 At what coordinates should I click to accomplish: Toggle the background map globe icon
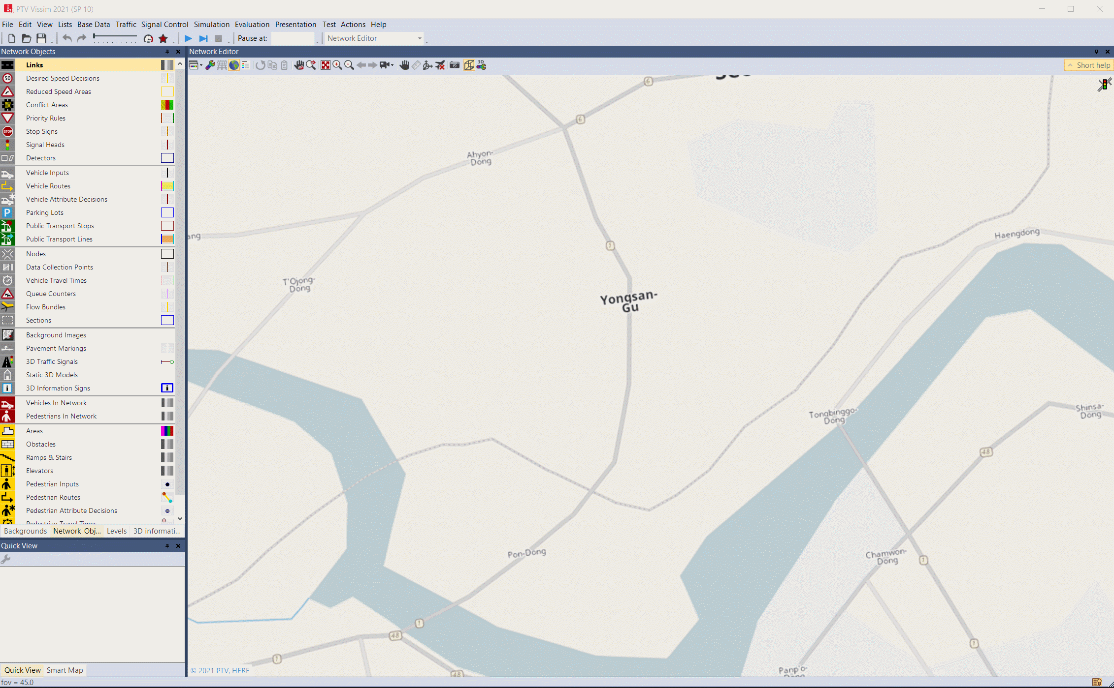pyautogui.click(x=234, y=65)
